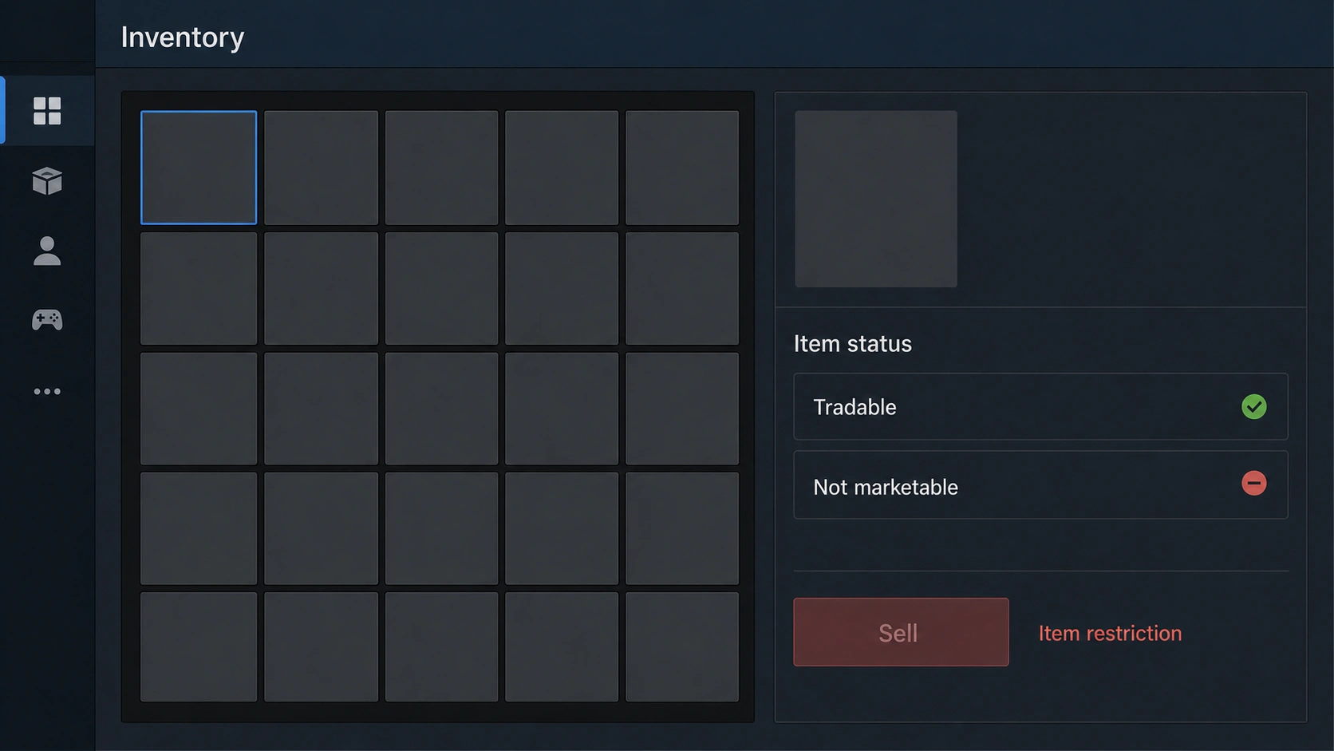
Task: Open the grid dashboard sidebar icon
Action: click(x=47, y=111)
